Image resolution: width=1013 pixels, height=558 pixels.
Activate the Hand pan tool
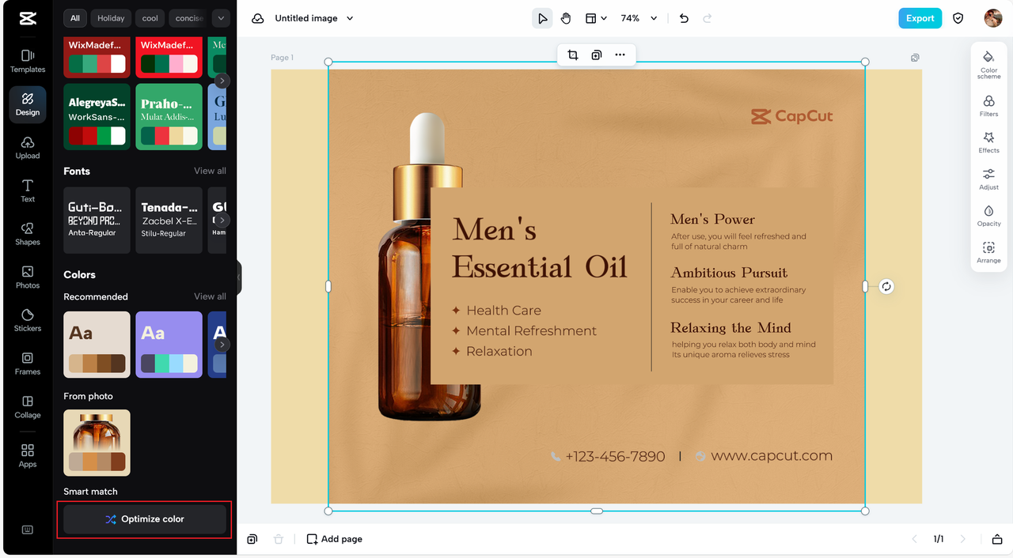click(566, 18)
